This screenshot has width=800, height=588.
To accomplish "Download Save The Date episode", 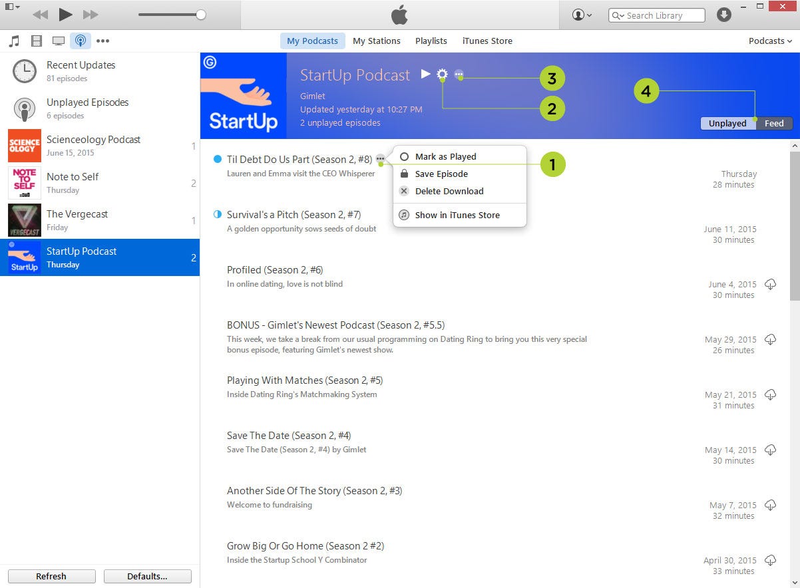I will 771,450.
